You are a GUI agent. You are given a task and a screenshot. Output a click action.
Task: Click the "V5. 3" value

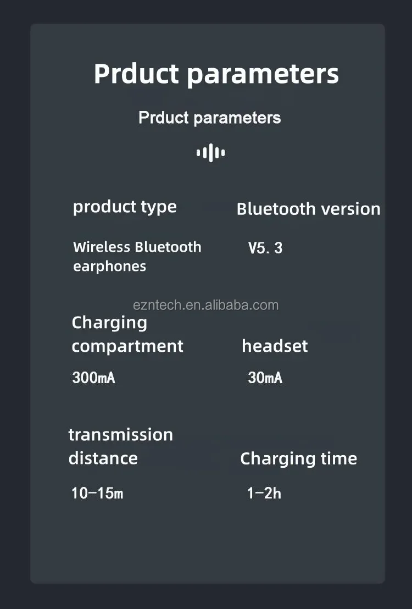265,248
